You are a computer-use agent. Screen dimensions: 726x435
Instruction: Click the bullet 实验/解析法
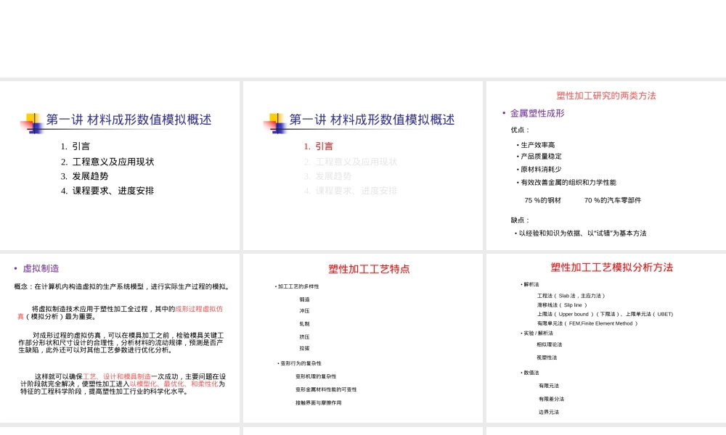538,333
